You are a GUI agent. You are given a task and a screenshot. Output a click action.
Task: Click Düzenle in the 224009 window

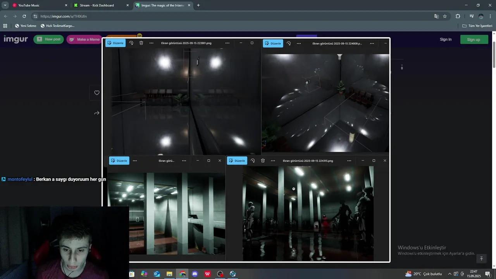click(273, 43)
